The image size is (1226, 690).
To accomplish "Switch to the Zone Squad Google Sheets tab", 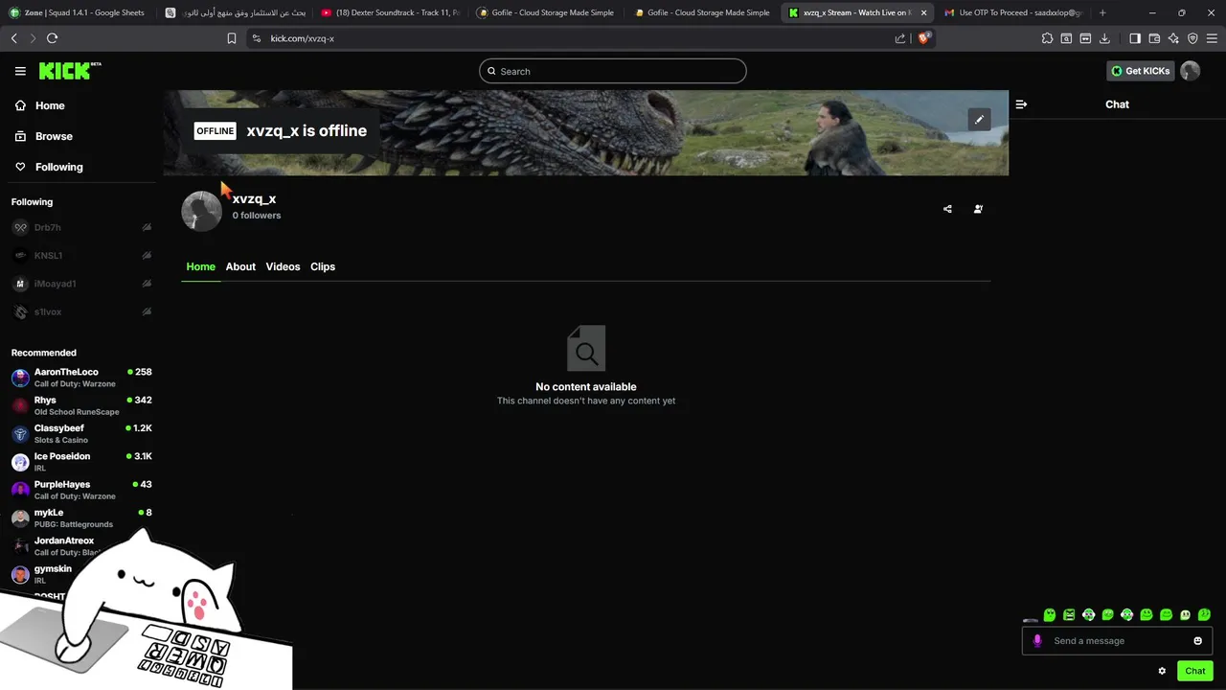I will pos(77,12).
